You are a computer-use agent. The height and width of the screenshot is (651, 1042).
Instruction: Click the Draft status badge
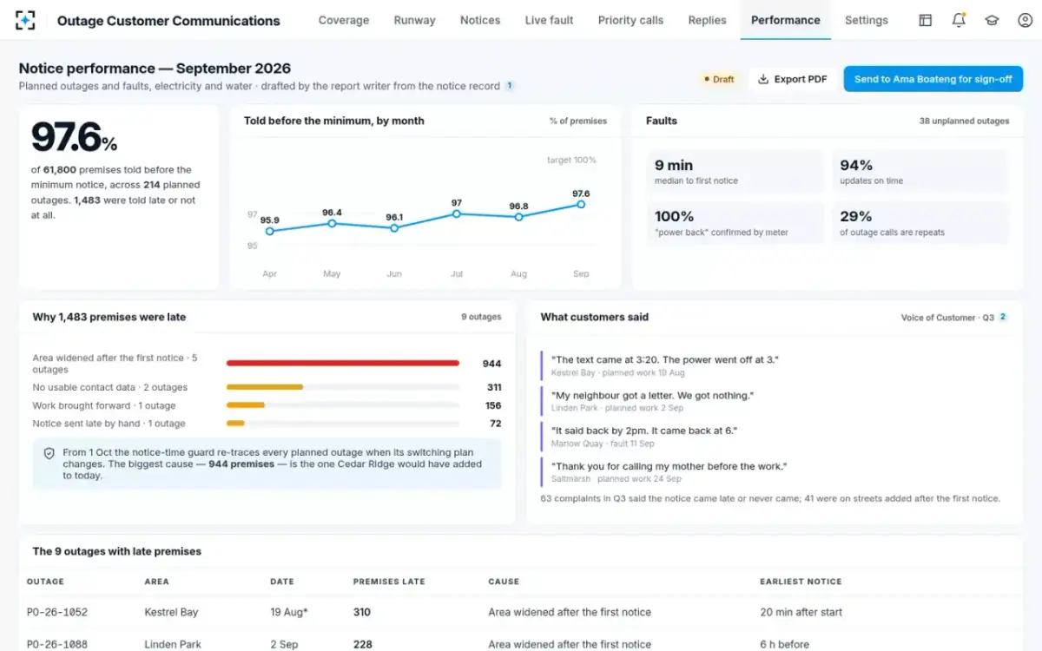(x=719, y=79)
